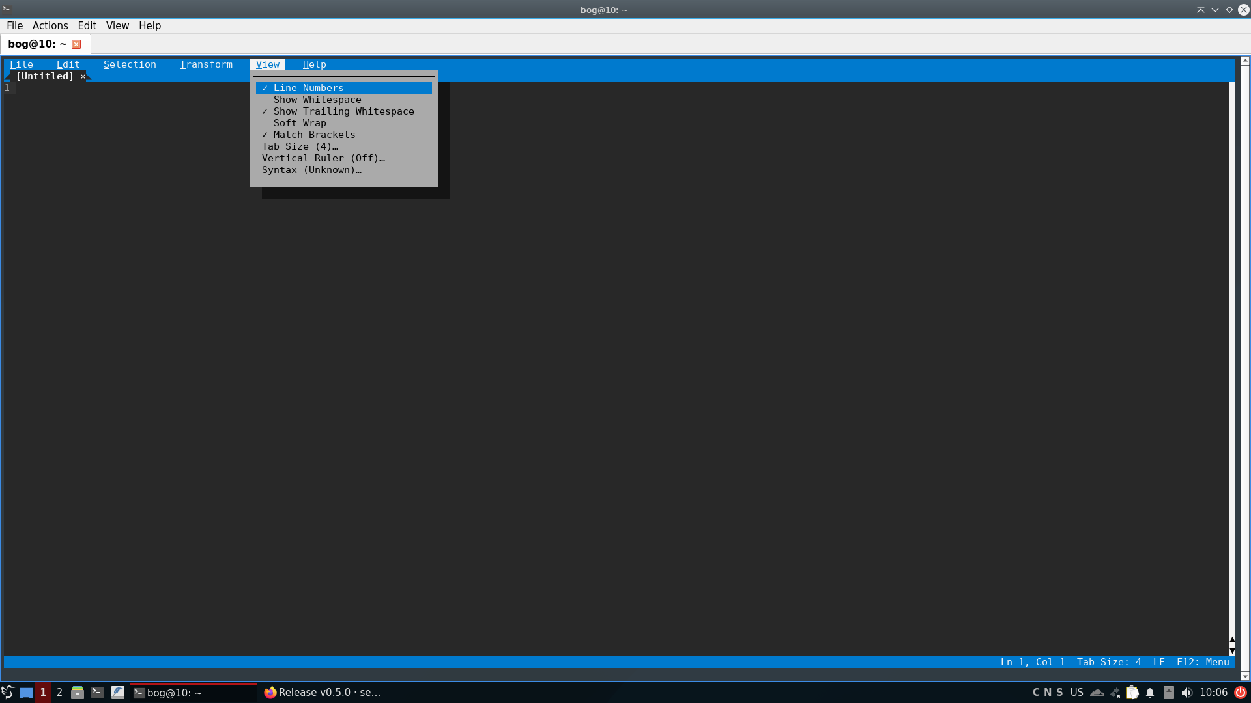The height and width of the screenshot is (703, 1251).
Task: Switch to workspace 2
Action: [59, 693]
